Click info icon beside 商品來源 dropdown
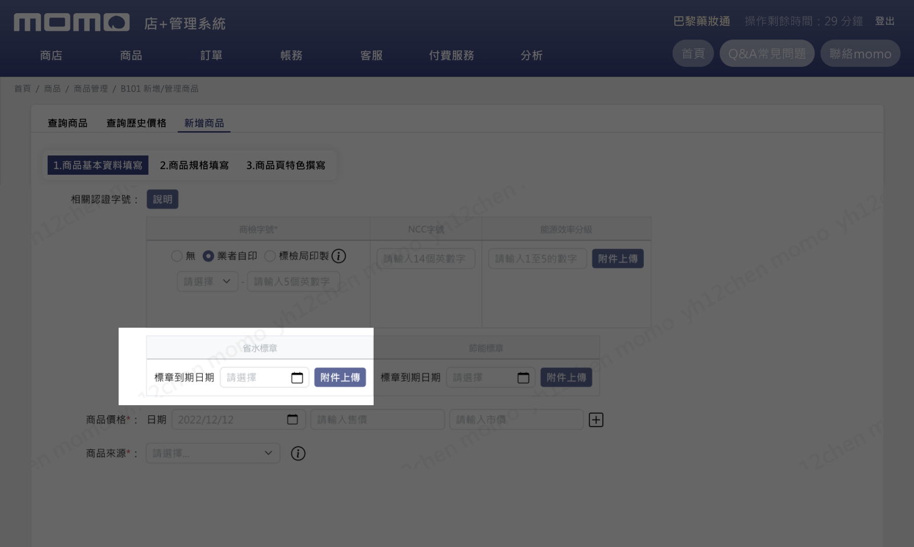The height and width of the screenshot is (547, 914). pos(298,453)
